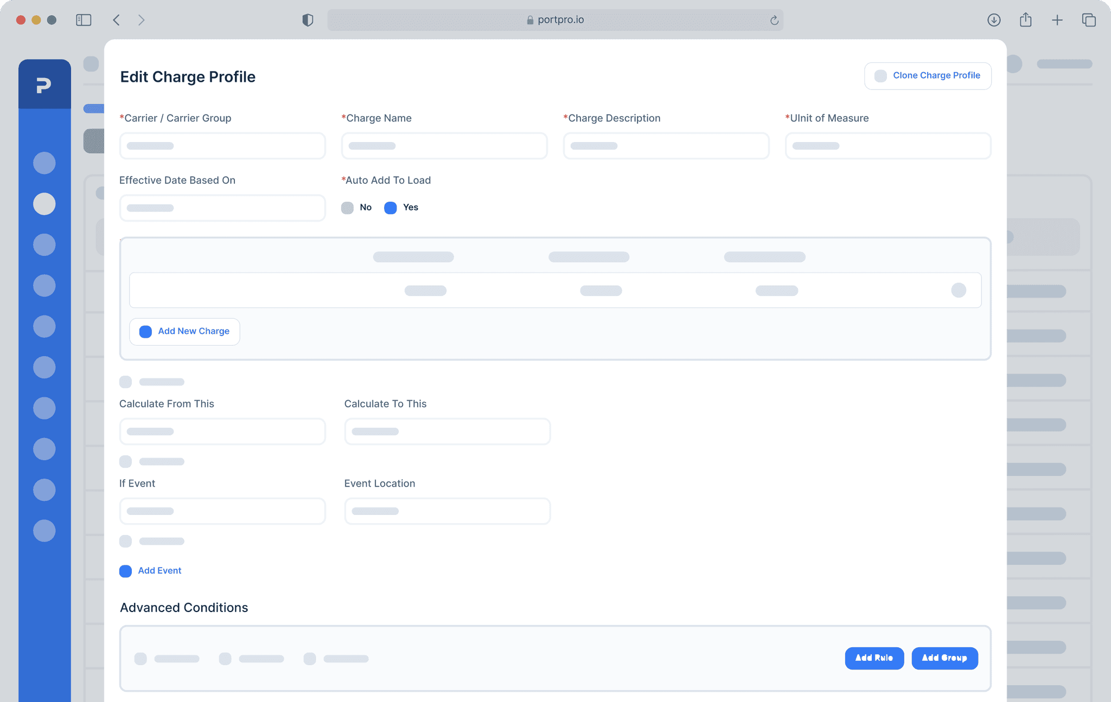The width and height of the screenshot is (1111, 702).
Task: Open the browser downloads icon
Action: click(993, 20)
